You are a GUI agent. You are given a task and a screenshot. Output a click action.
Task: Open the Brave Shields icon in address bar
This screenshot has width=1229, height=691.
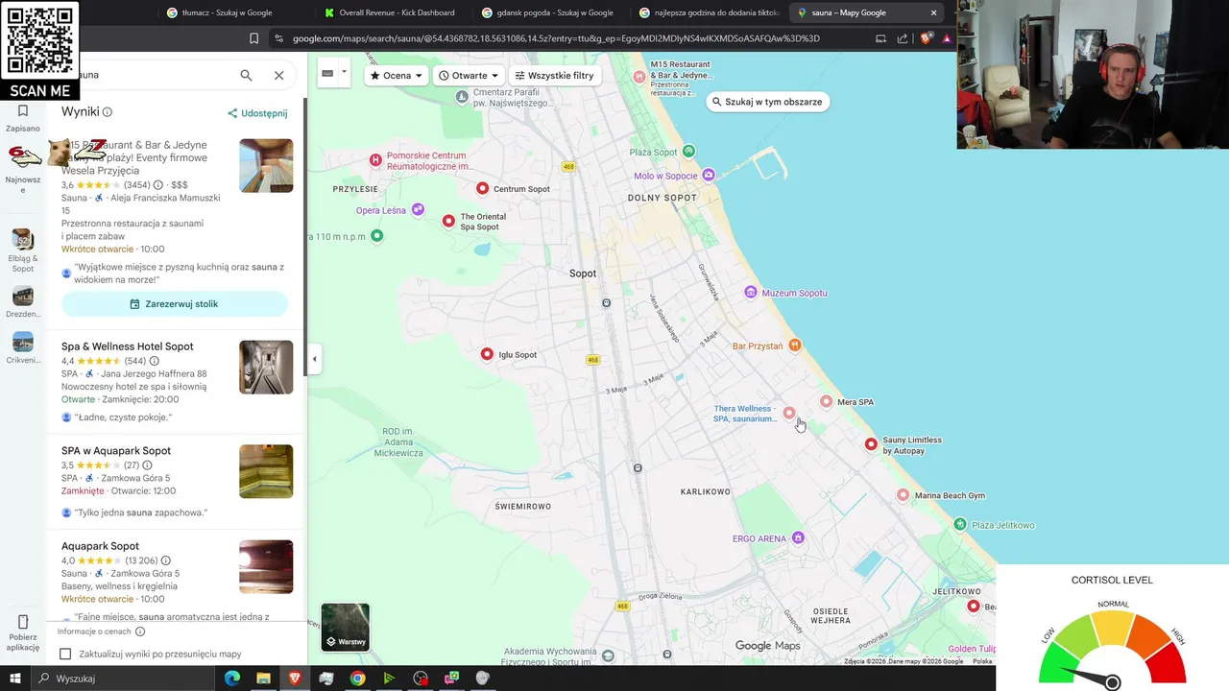coord(926,38)
